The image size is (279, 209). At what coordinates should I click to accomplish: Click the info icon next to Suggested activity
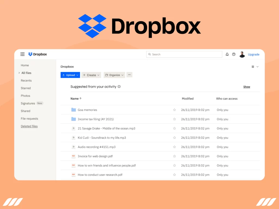pos(119,87)
